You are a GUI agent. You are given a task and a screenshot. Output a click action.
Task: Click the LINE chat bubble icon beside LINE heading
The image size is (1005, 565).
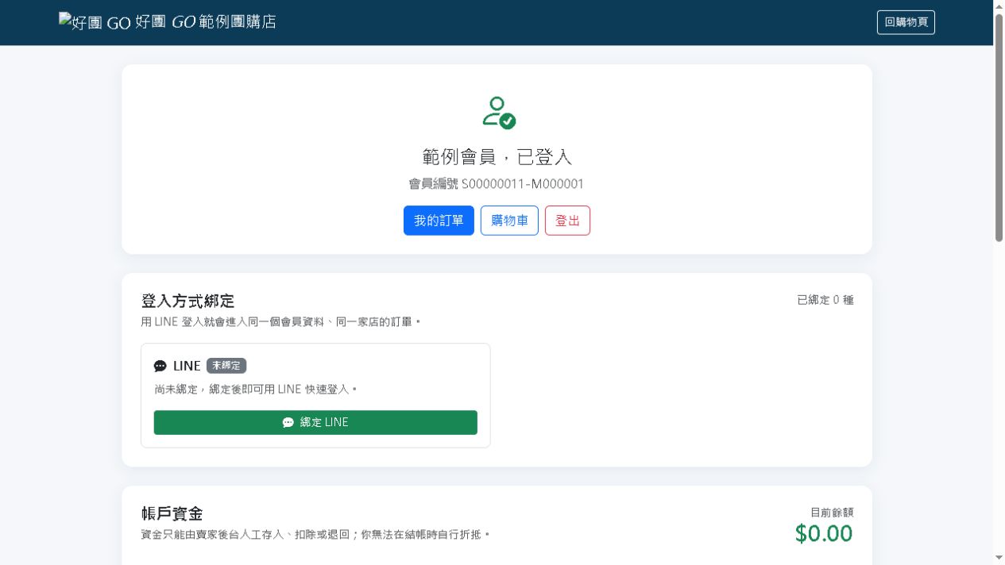(x=160, y=366)
